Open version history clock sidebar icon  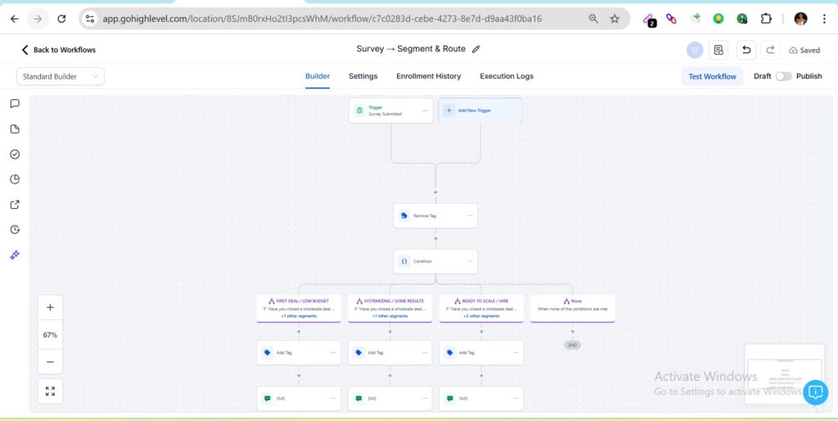coord(15,229)
